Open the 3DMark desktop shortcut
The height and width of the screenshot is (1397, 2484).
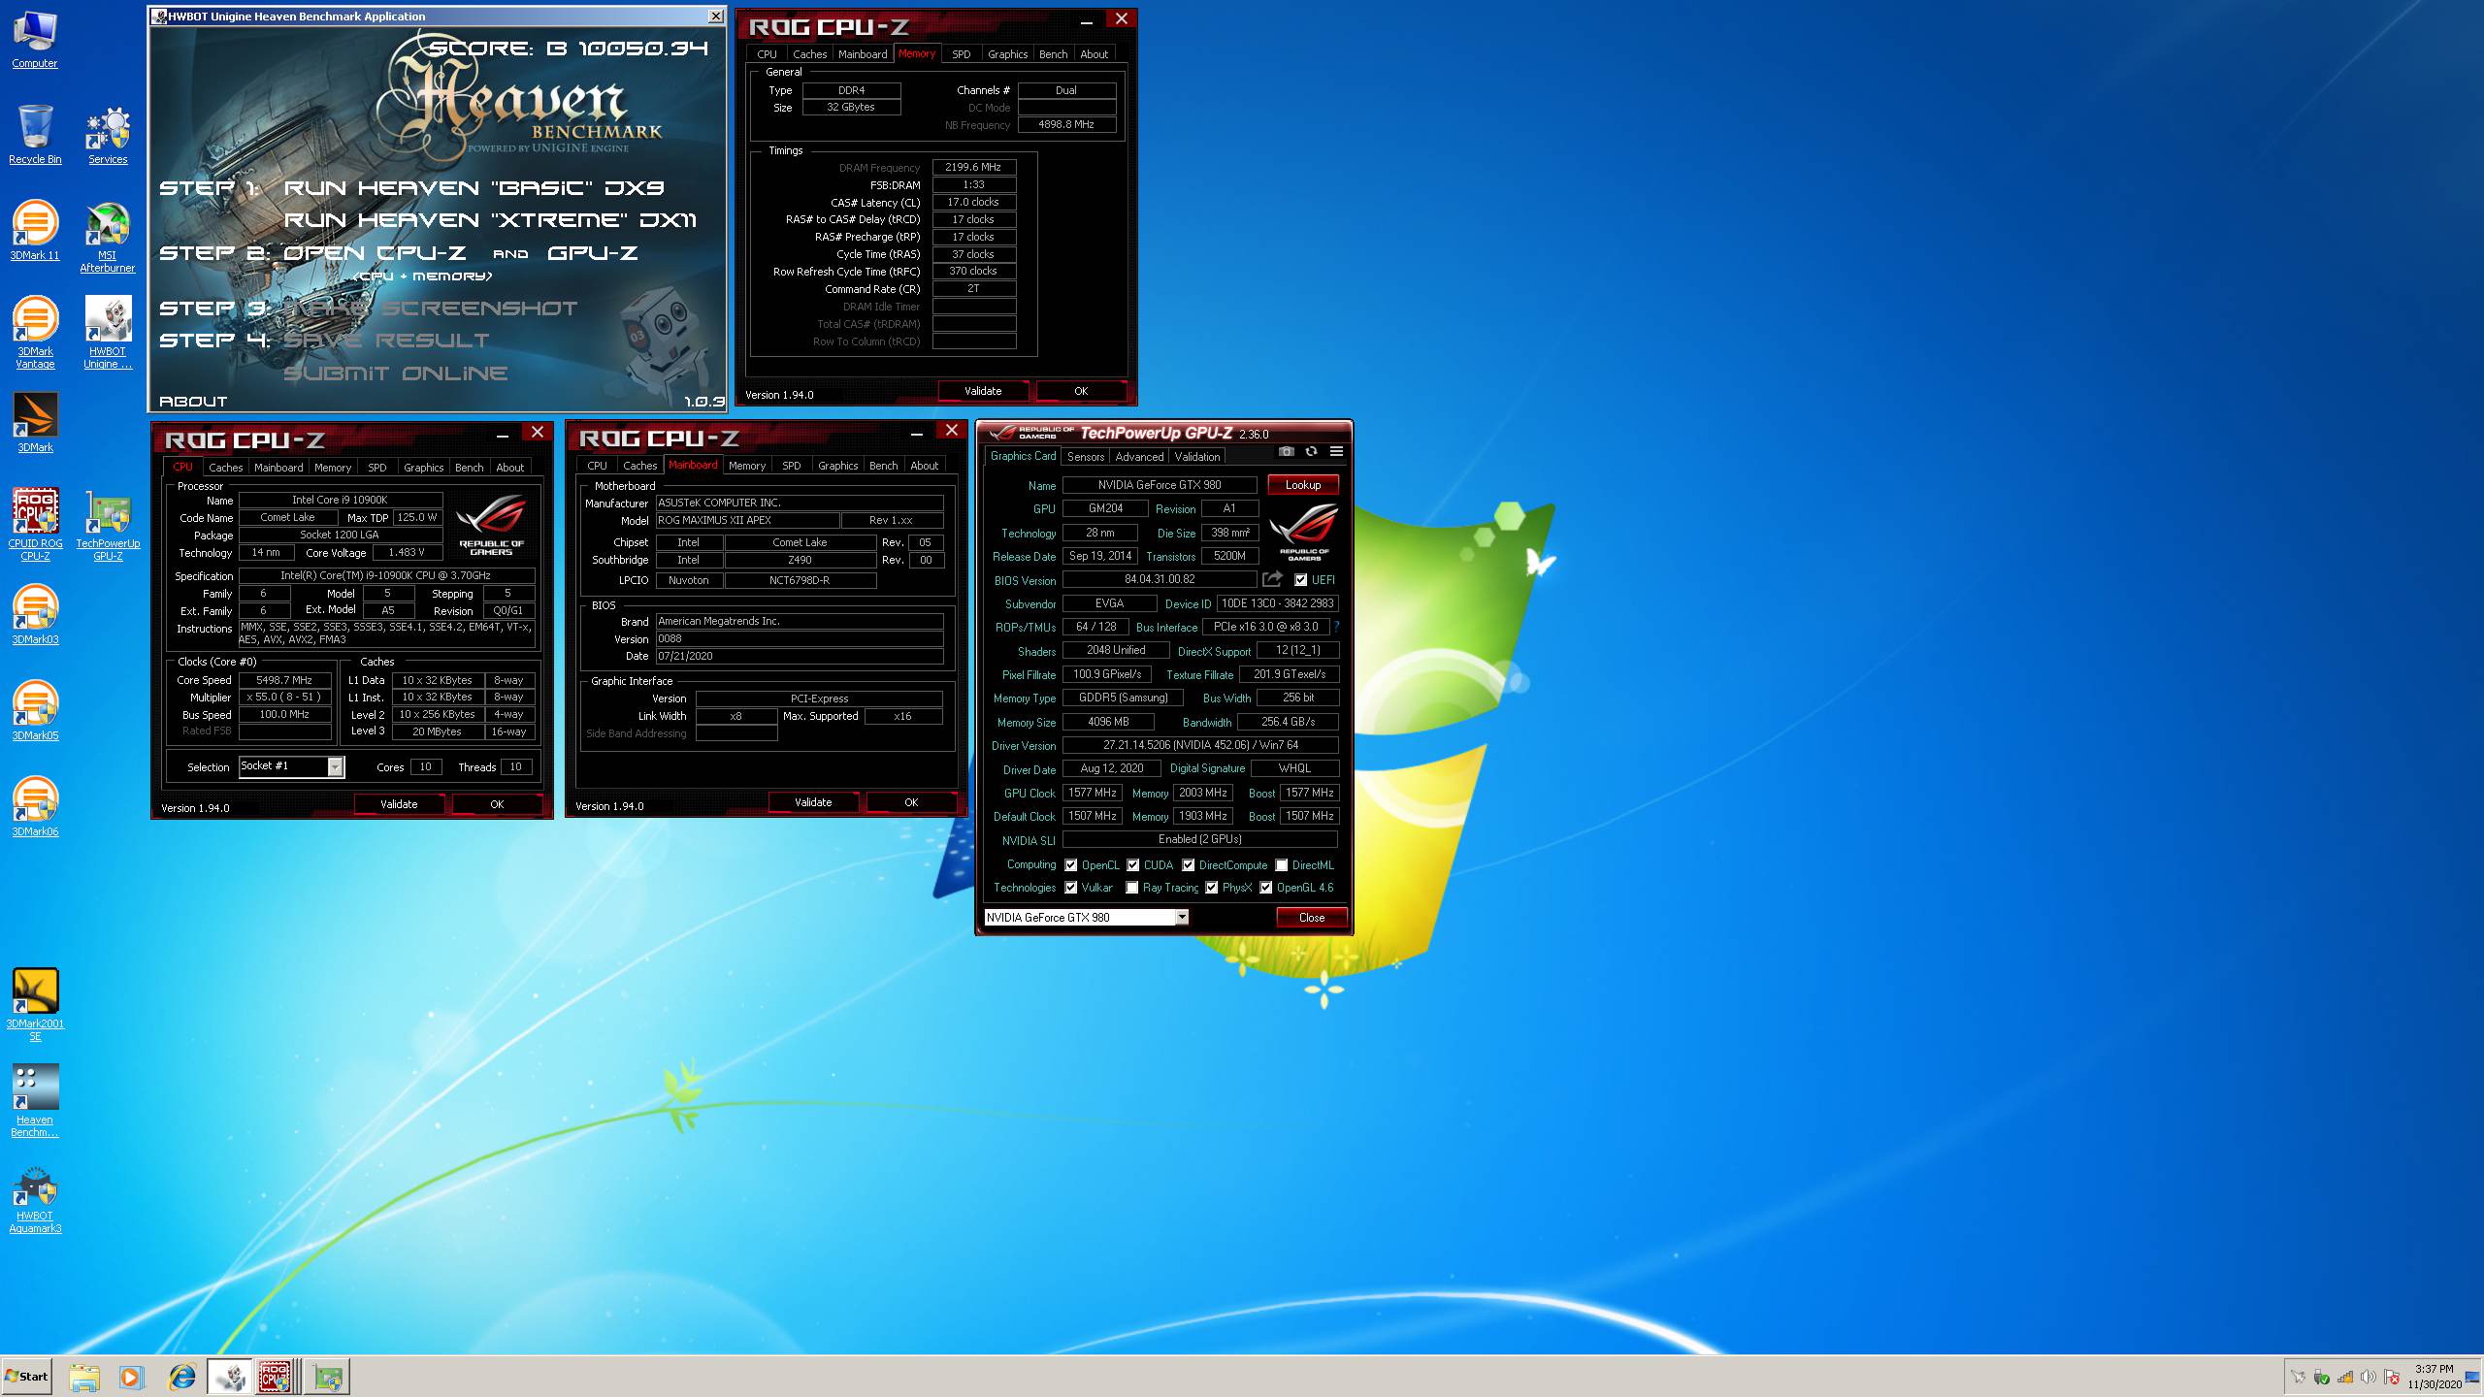pyautogui.click(x=35, y=422)
